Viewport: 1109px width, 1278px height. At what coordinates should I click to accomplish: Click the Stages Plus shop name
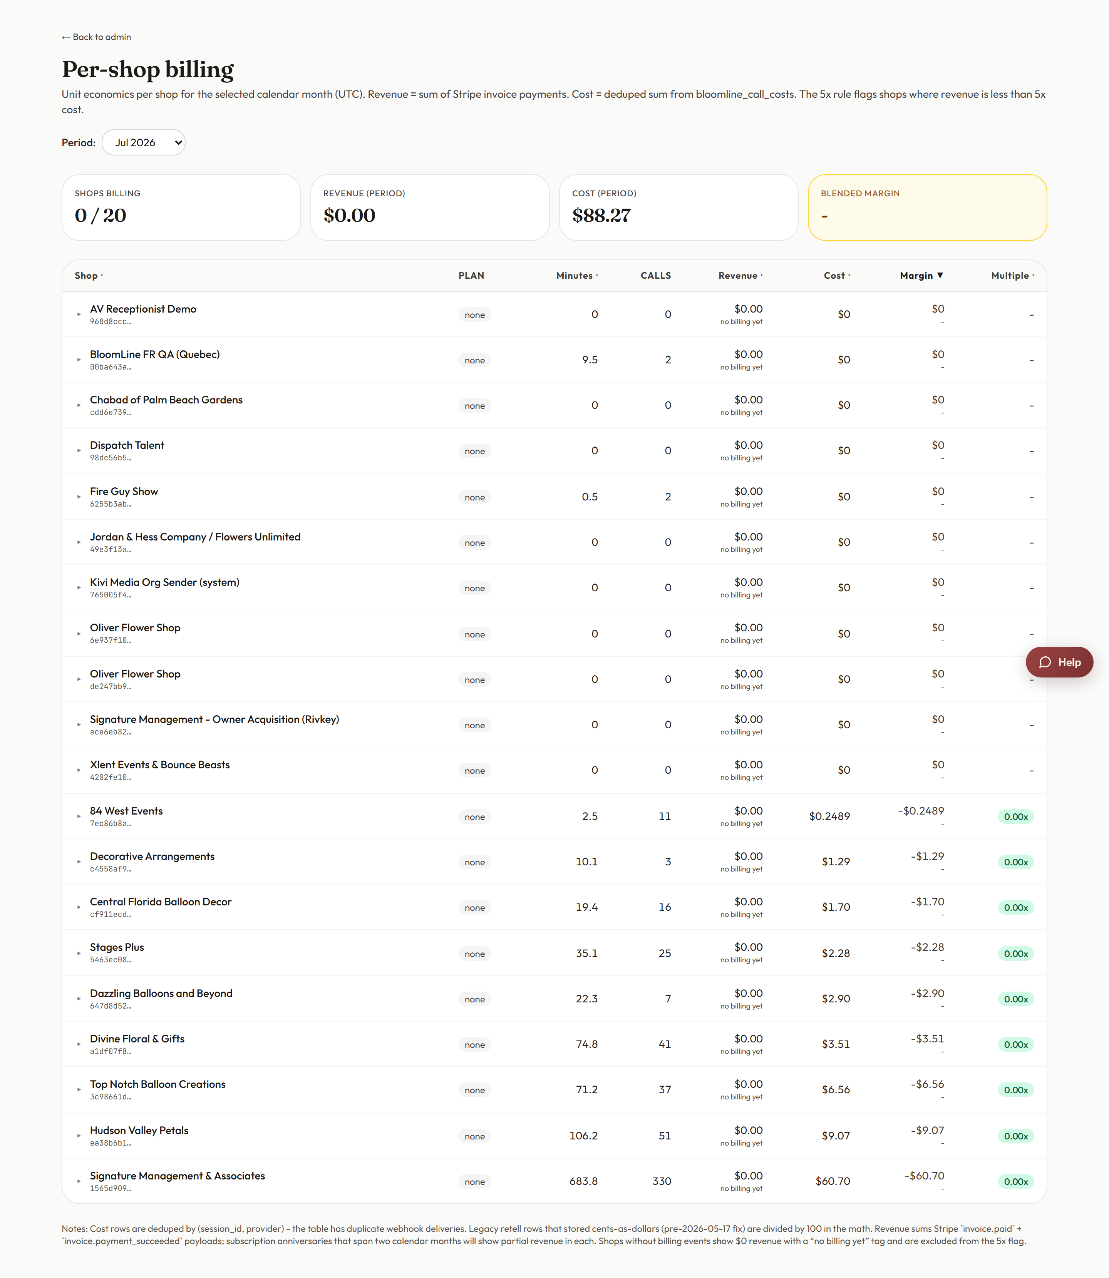tap(117, 947)
